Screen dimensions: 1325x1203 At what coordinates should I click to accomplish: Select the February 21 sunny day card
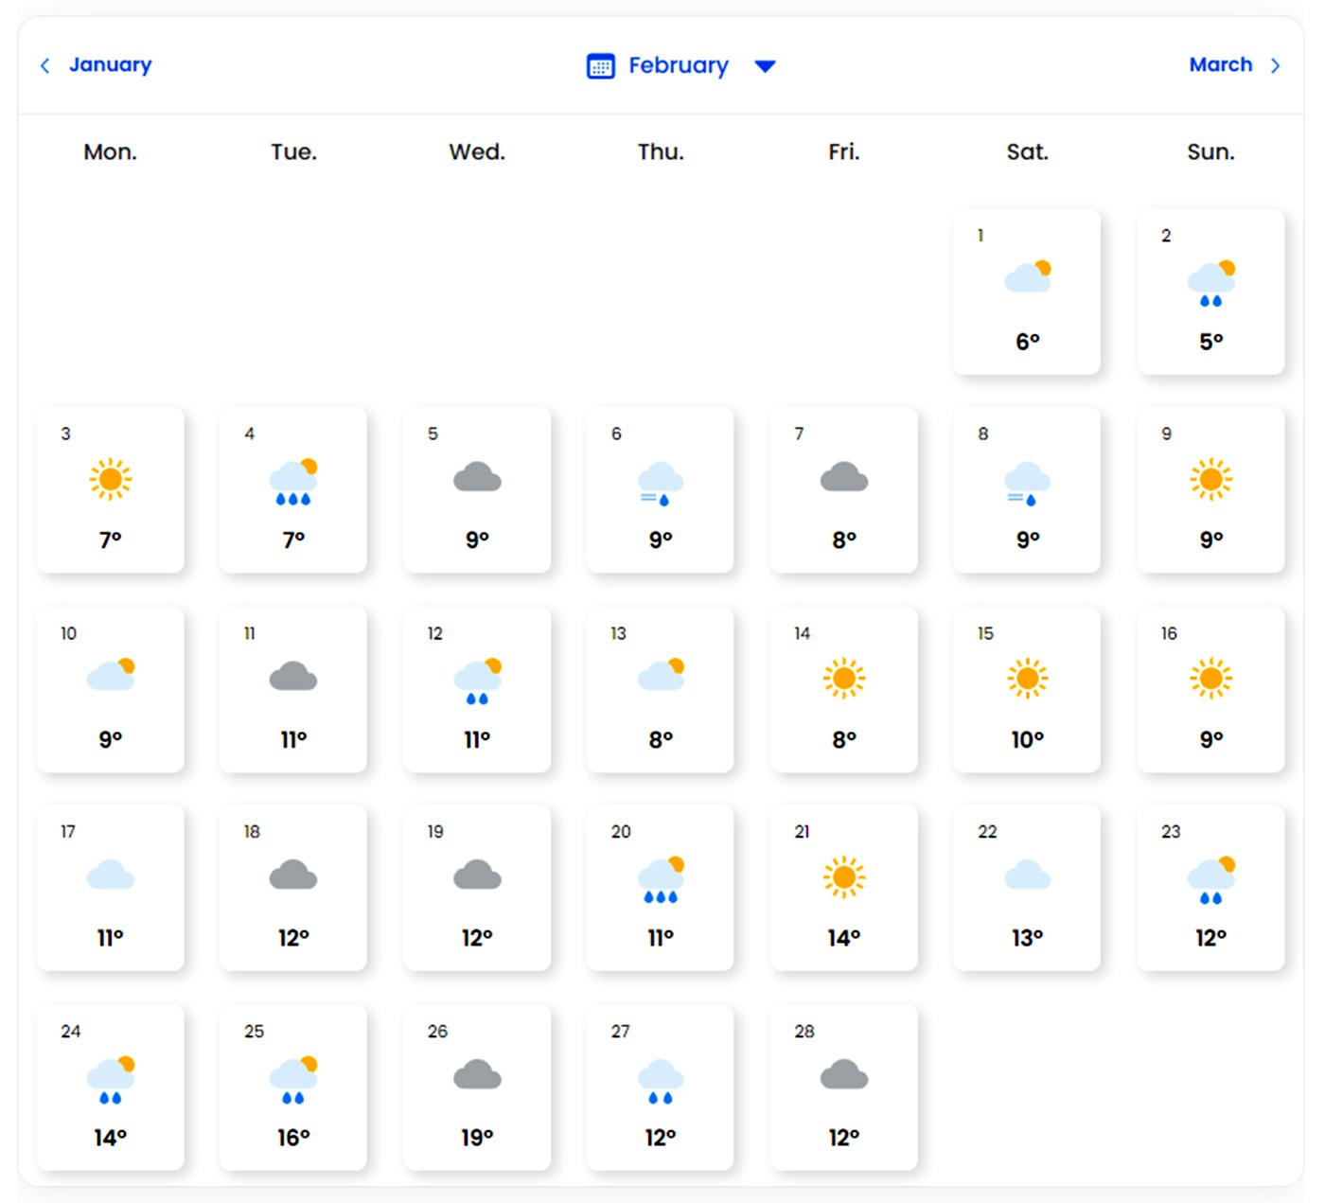point(843,888)
